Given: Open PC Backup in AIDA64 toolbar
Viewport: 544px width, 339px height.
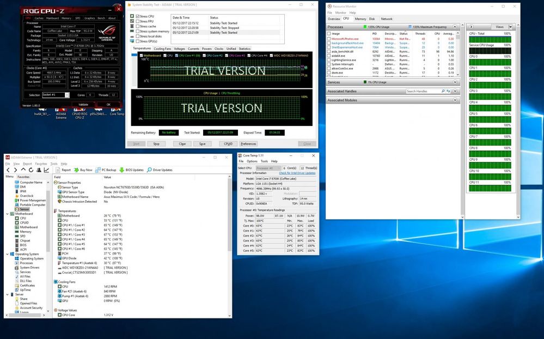Looking at the screenshot, I should 106,170.
